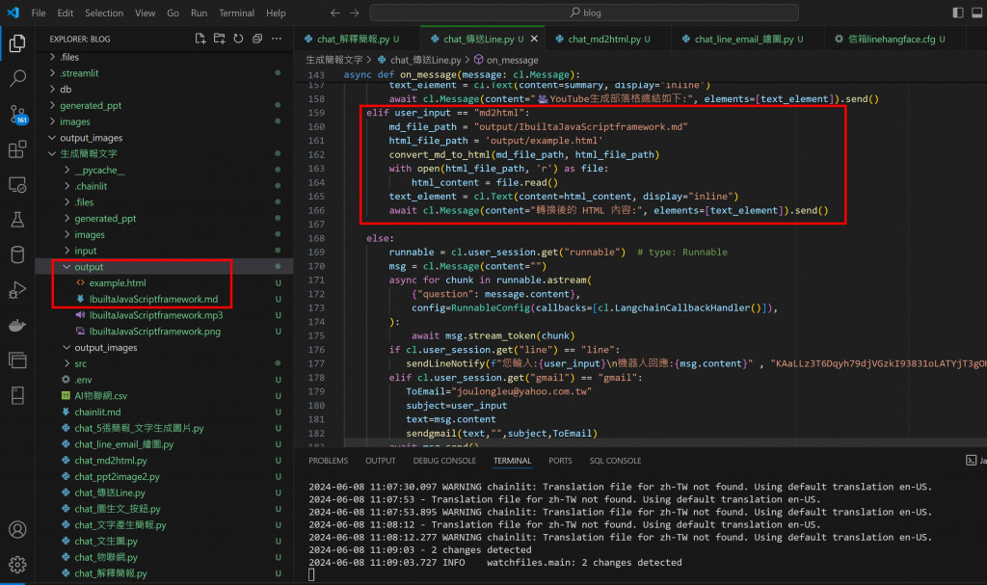The width and height of the screenshot is (987, 585).
Task: Open the Manage gear icon
Action: pyautogui.click(x=17, y=564)
